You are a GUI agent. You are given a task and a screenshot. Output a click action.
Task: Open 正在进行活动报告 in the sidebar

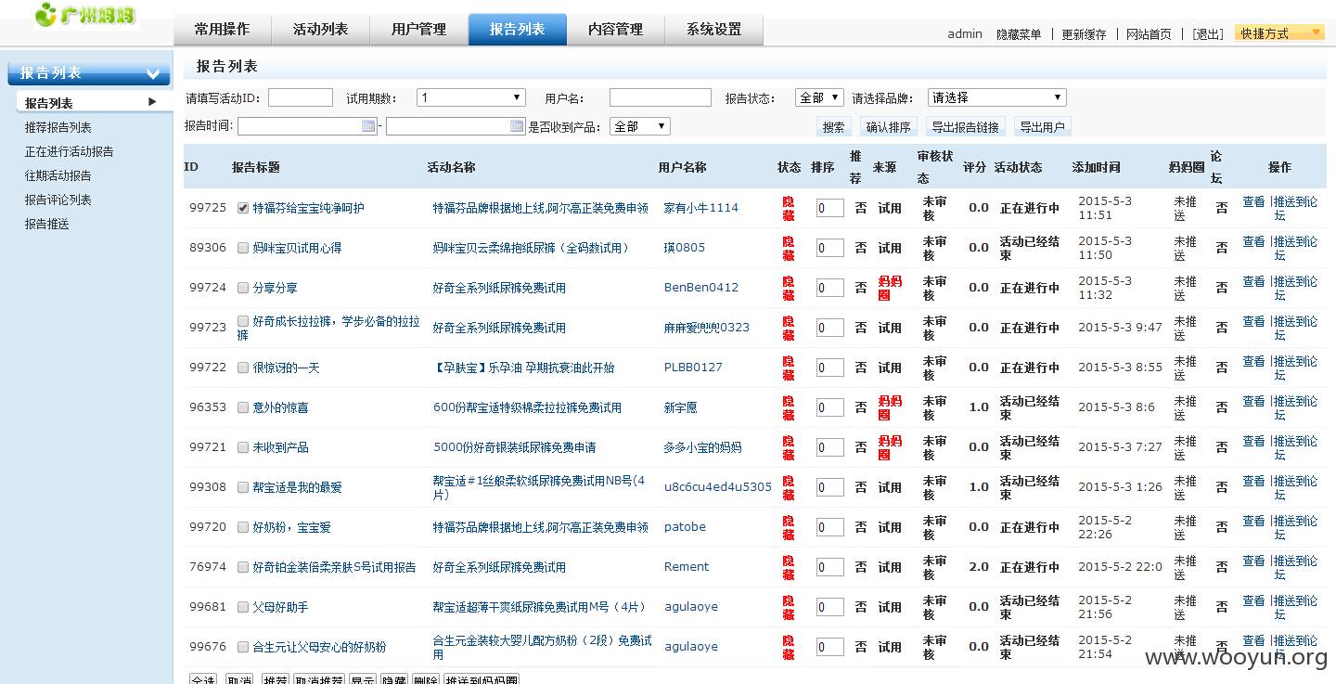tap(70, 152)
